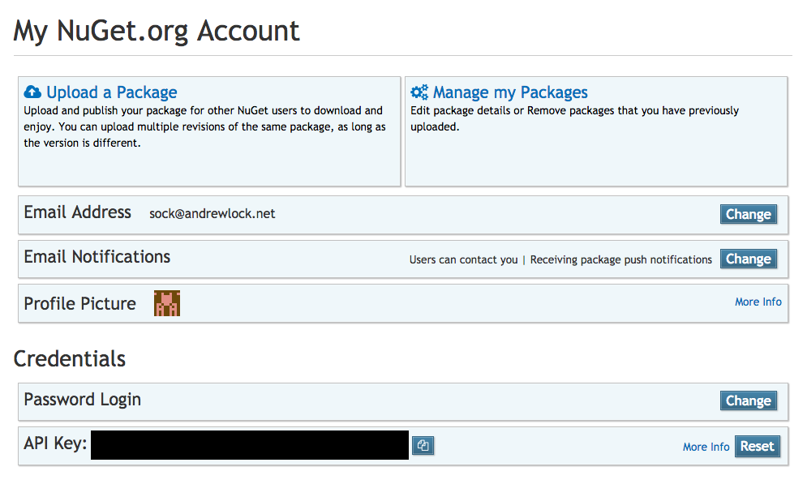Click the cloud upload icon
The width and height of the screenshot is (807, 484).
32,92
